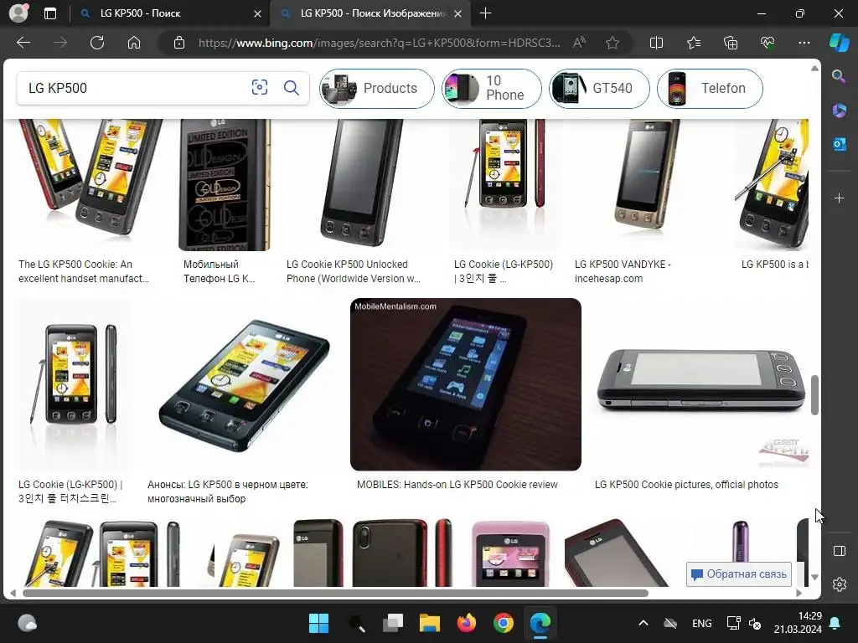Launch Google Chrome from taskbar
Image resolution: width=858 pixels, height=643 pixels.
[504, 623]
